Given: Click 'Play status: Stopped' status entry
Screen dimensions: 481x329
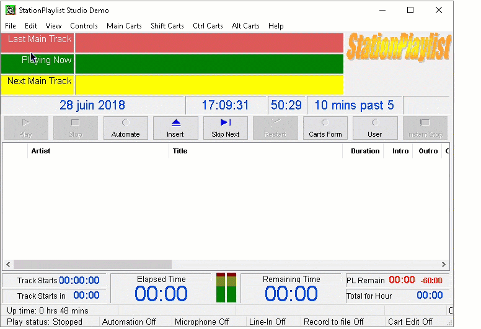Looking at the screenshot, I should 45,322.
